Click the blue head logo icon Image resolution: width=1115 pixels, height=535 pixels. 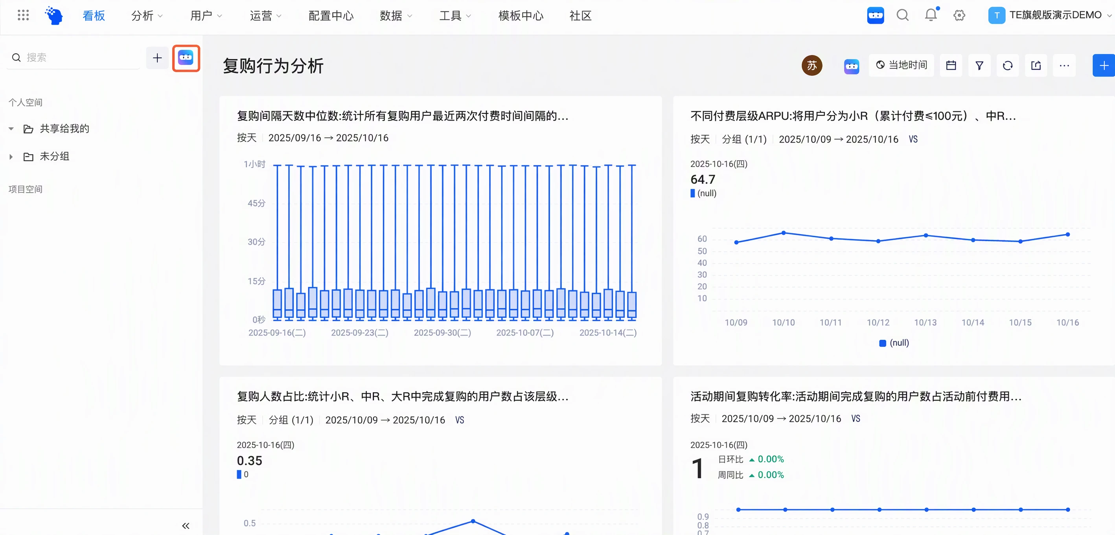coord(54,15)
